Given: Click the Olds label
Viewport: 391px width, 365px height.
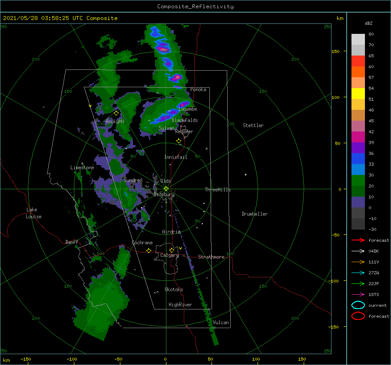Looking at the screenshot, I should tap(166, 181).
